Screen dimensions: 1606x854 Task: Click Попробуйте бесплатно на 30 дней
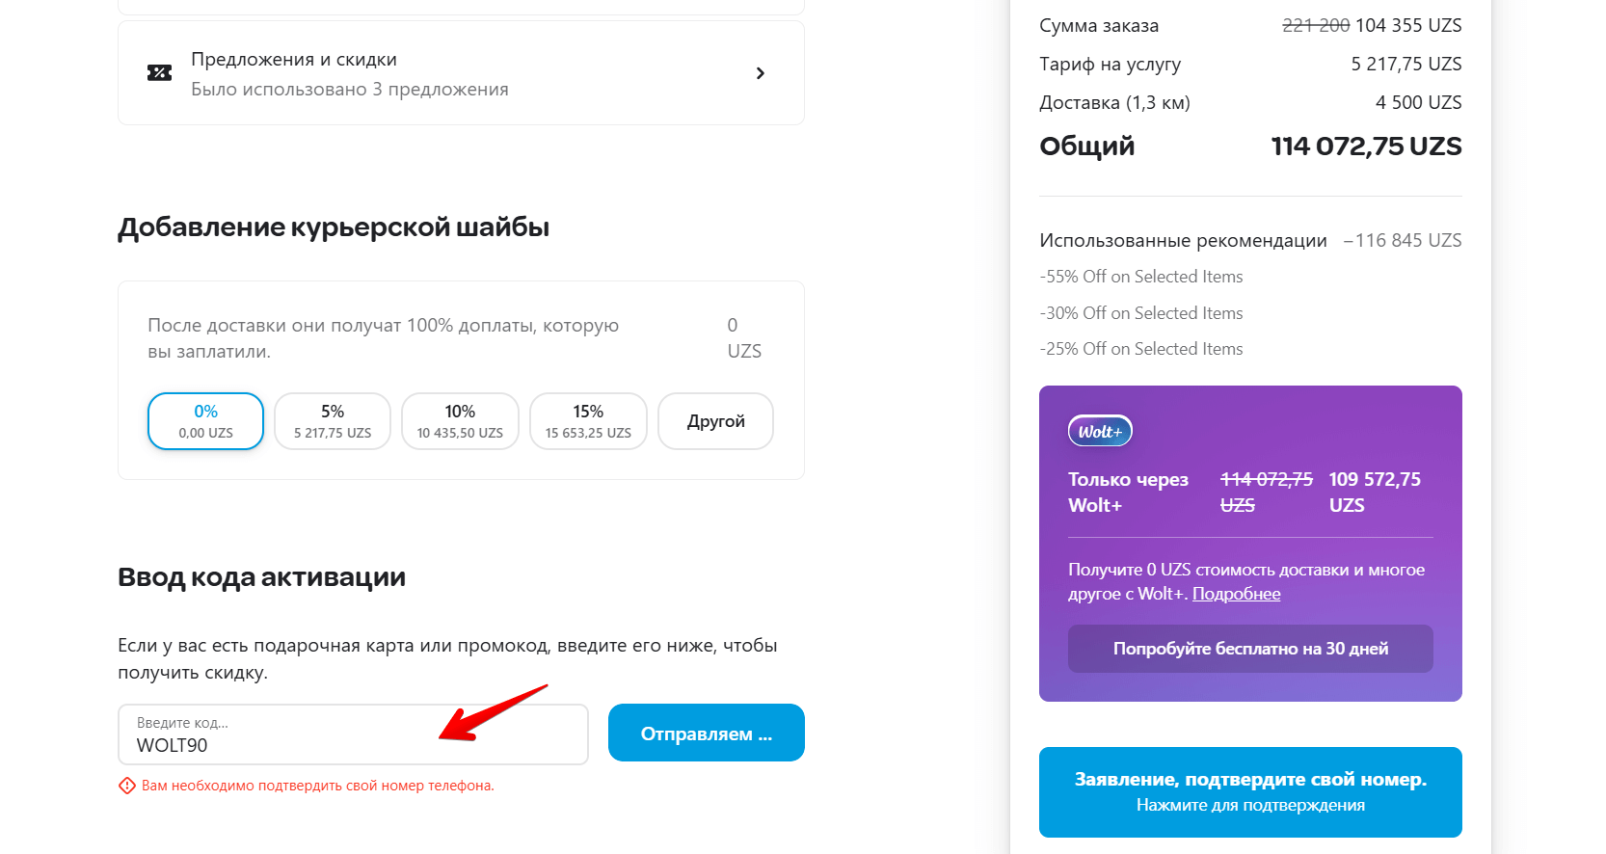(x=1250, y=649)
